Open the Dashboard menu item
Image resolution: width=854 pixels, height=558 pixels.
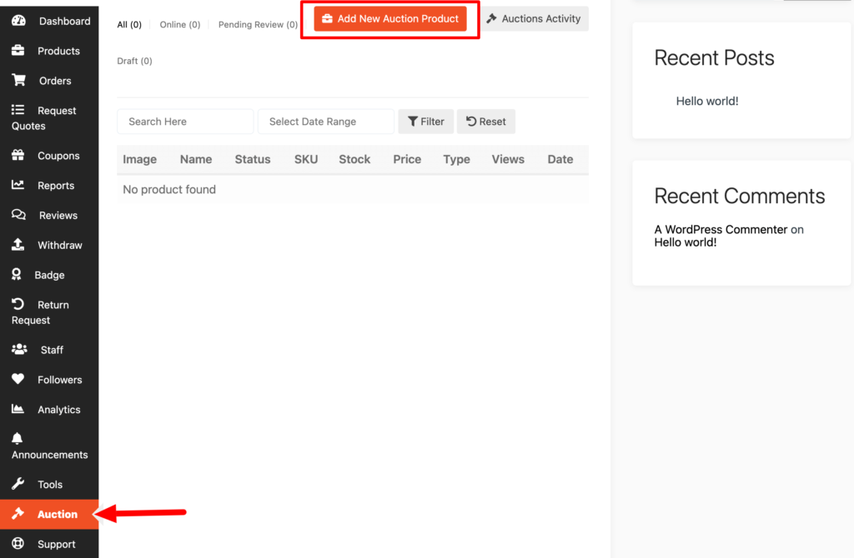49,21
